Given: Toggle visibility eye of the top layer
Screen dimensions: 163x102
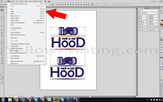Looking at the screenshot, I should click(x=161, y=83).
